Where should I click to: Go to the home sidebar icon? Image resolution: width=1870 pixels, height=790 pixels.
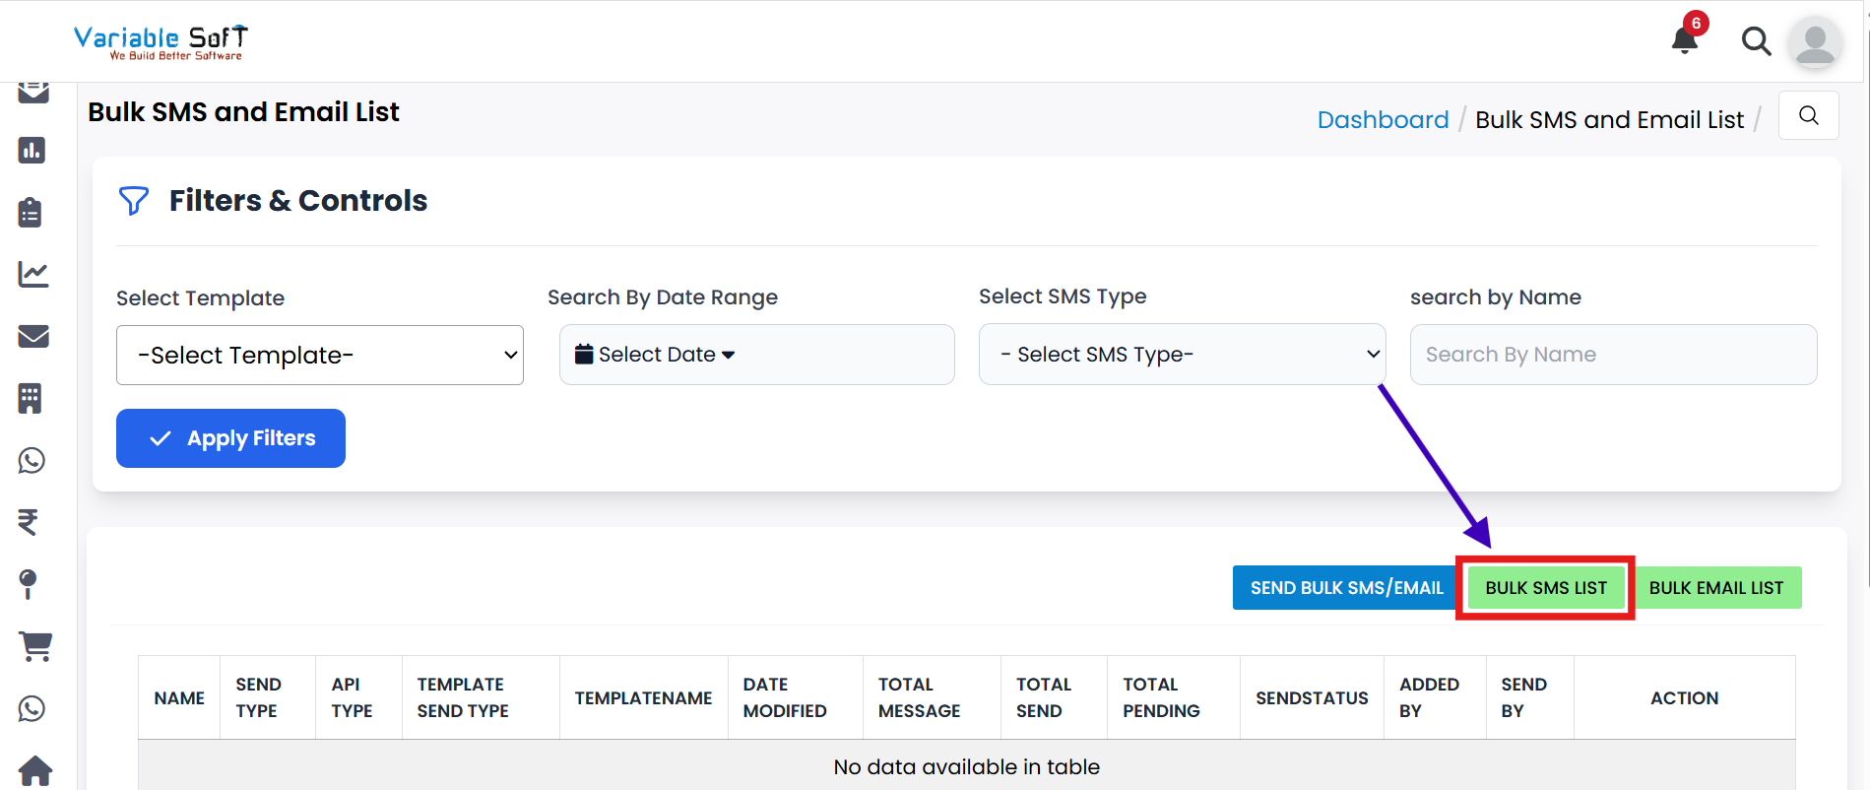tap(34, 770)
